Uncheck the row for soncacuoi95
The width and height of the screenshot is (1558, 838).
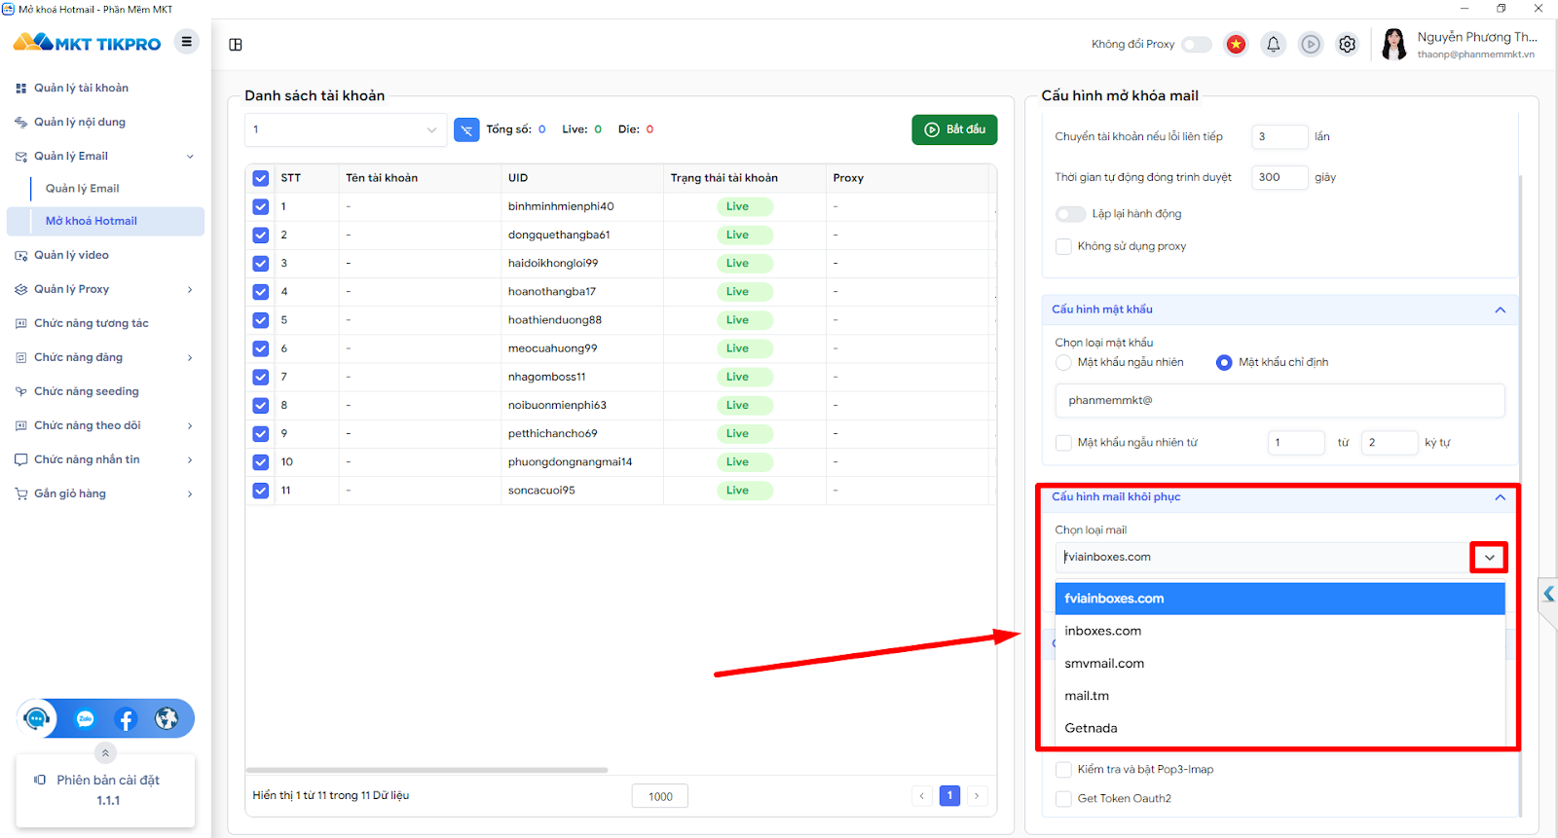tap(260, 491)
